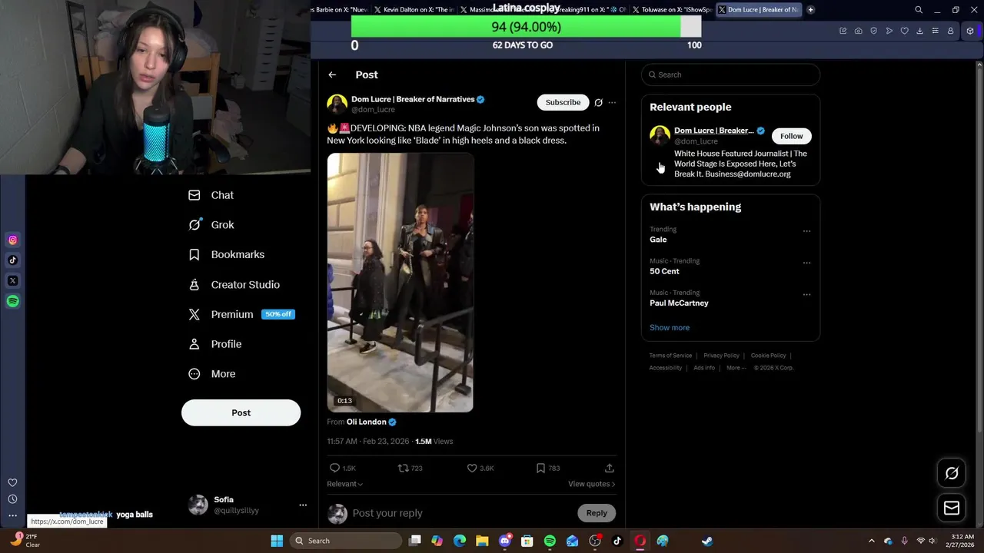
Task: Follow Dom Lucre in Relevant people
Action: (791, 136)
